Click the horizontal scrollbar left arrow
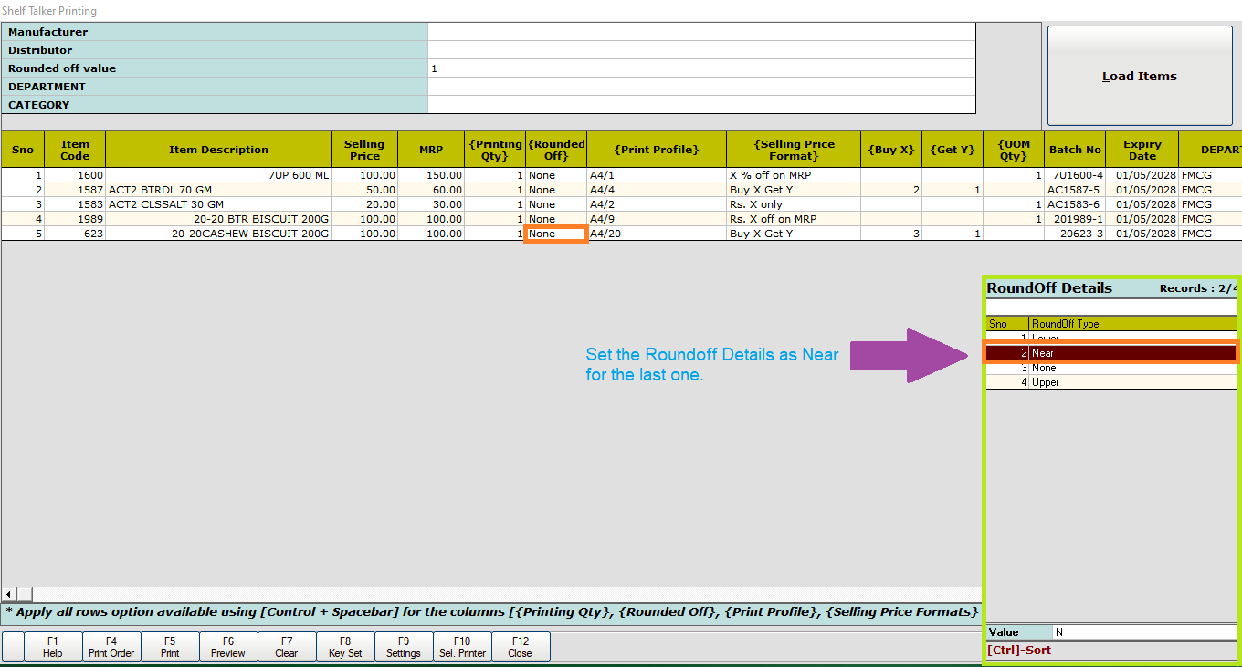1242x667 pixels. click(x=10, y=594)
